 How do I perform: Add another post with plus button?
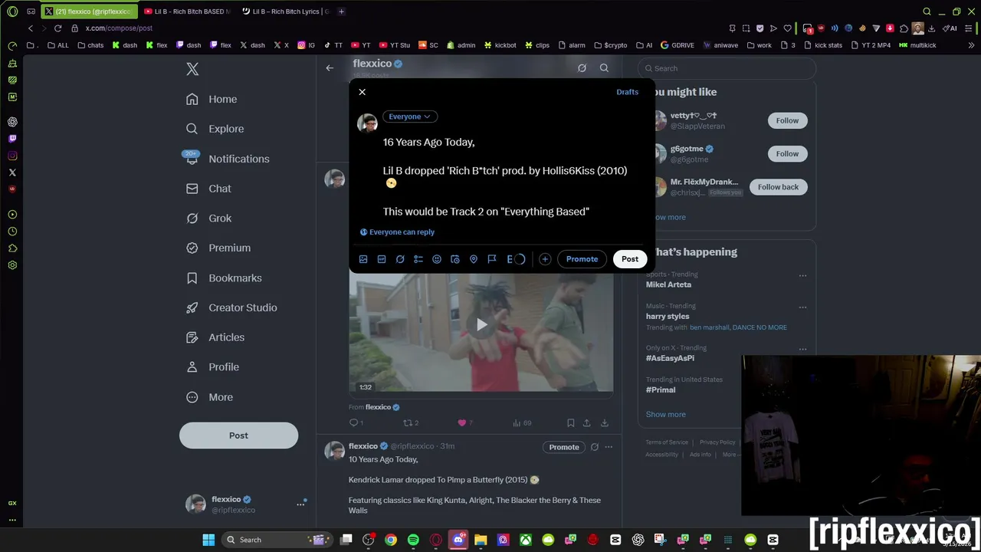[x=545, y=259]
